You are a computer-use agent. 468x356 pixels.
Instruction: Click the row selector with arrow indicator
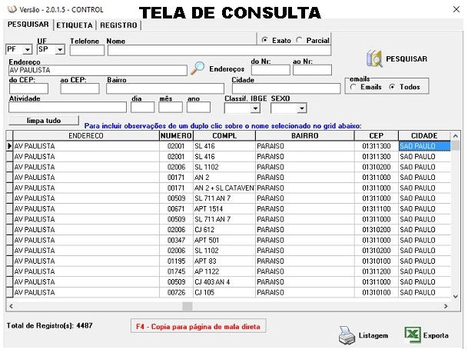point(9,146)
